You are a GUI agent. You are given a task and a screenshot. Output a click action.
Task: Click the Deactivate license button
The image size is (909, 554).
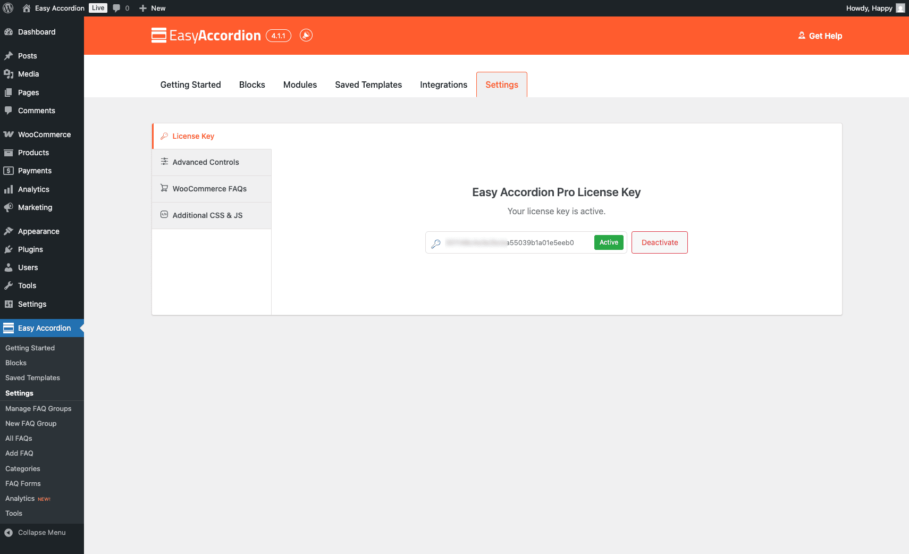tap(660, 242)
